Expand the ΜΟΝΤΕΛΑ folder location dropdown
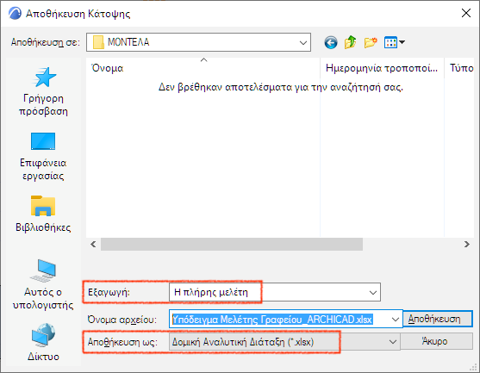Image resolution: width=480 pixels, height=373 pixels. pyautogui.click(x=303, y=42)
